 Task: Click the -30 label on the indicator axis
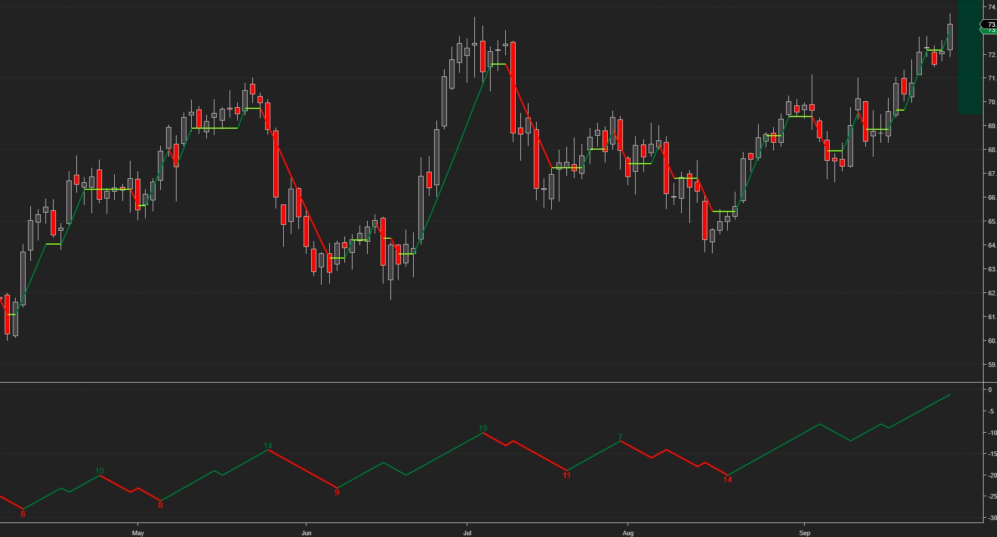991,518
